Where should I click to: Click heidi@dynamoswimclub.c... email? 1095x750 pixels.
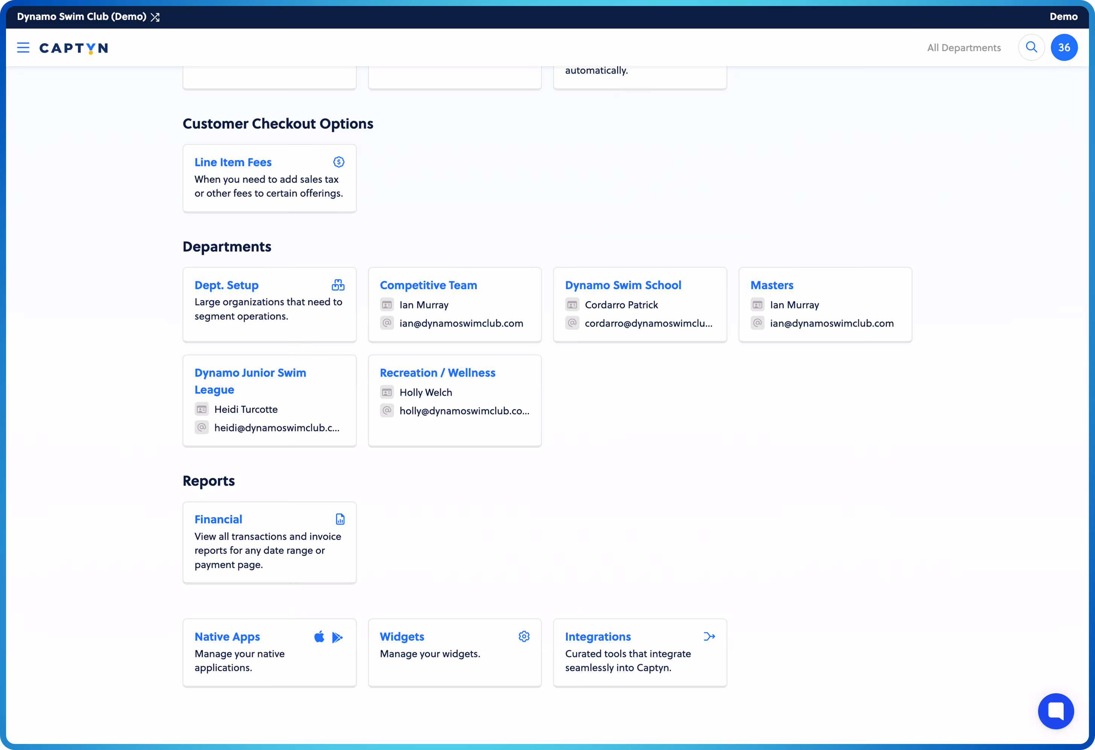point(277,428)
